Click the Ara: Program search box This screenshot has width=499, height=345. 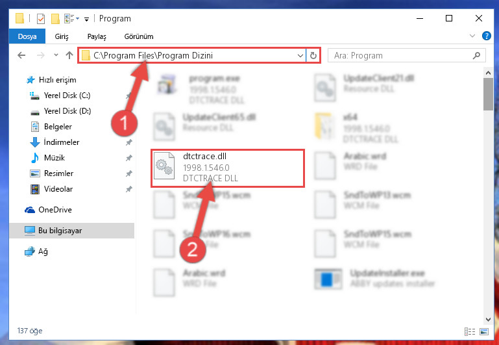(407, 55)
